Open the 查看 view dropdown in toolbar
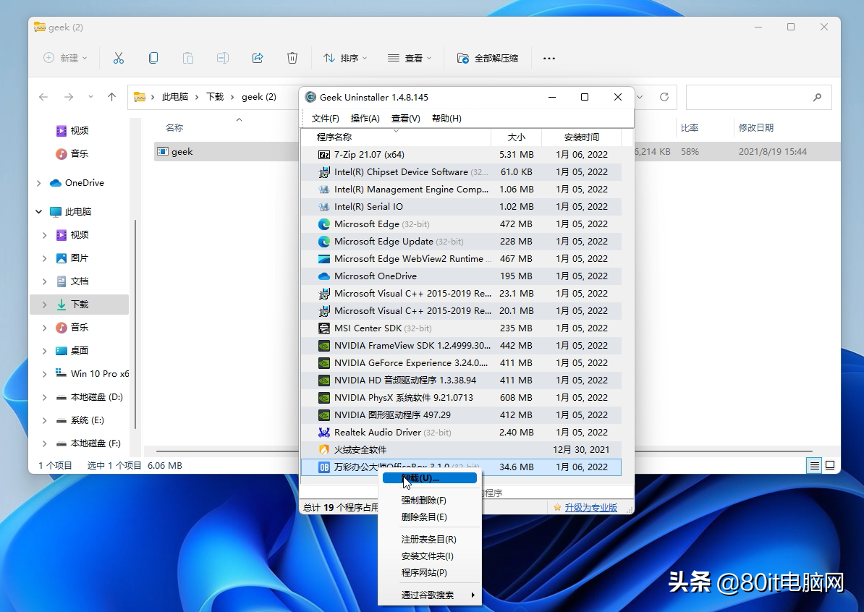 410,58
